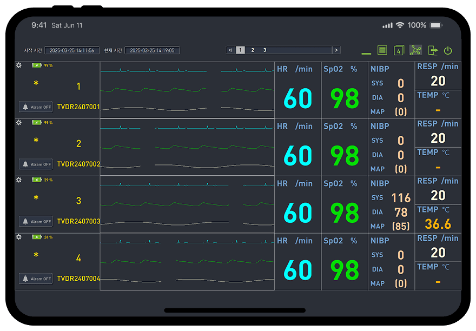Toggle Alarm OFF for TVDR2407001
This screenshot has width=476, height=331.
point(36,107)
